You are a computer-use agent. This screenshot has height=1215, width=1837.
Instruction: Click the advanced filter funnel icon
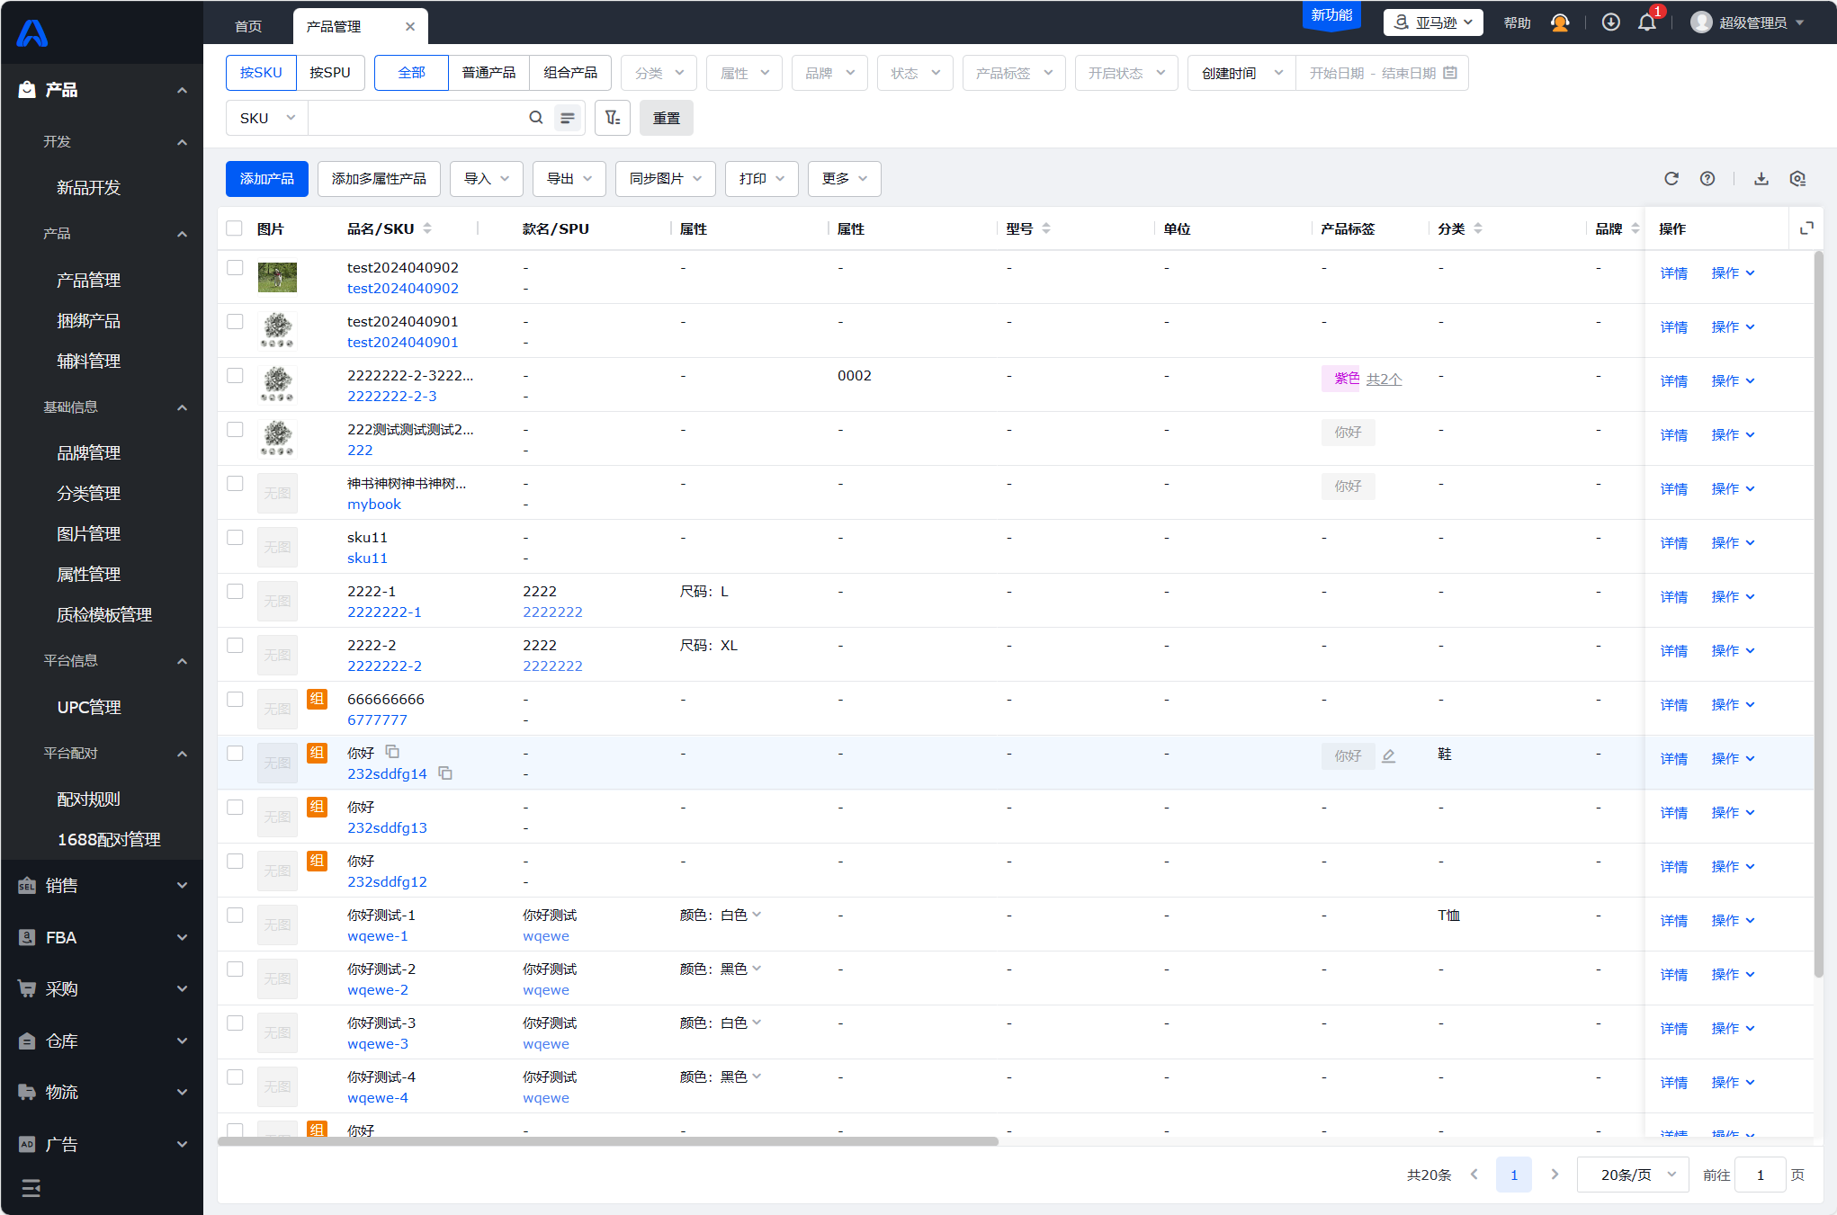click(x=613, y=118)
